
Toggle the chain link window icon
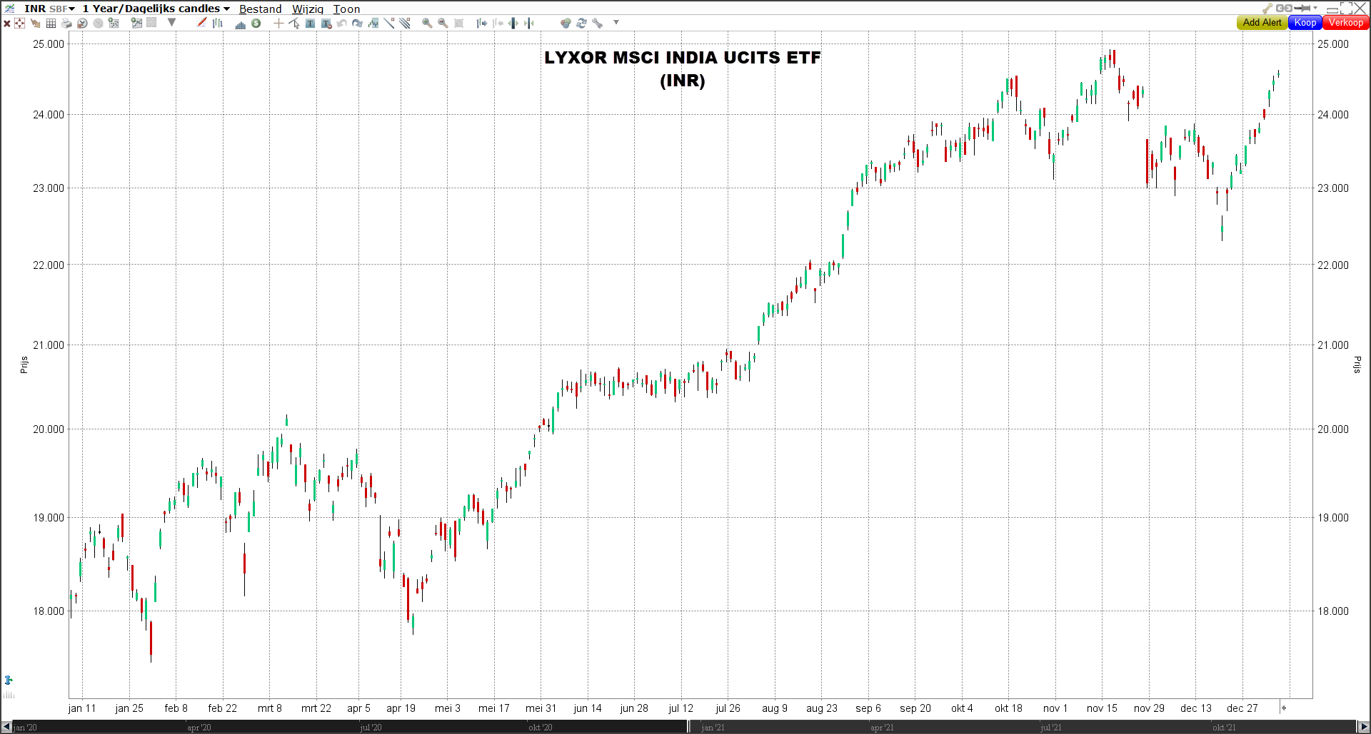coord(1284,9)
